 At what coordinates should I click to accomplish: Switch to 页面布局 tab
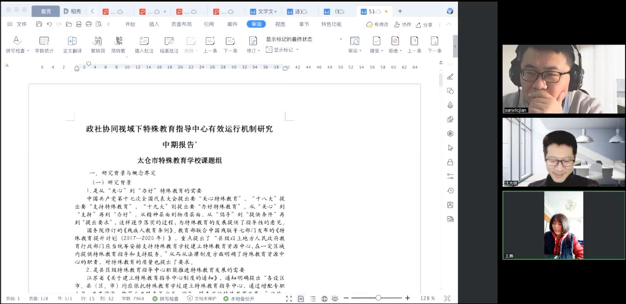[181, 24]
